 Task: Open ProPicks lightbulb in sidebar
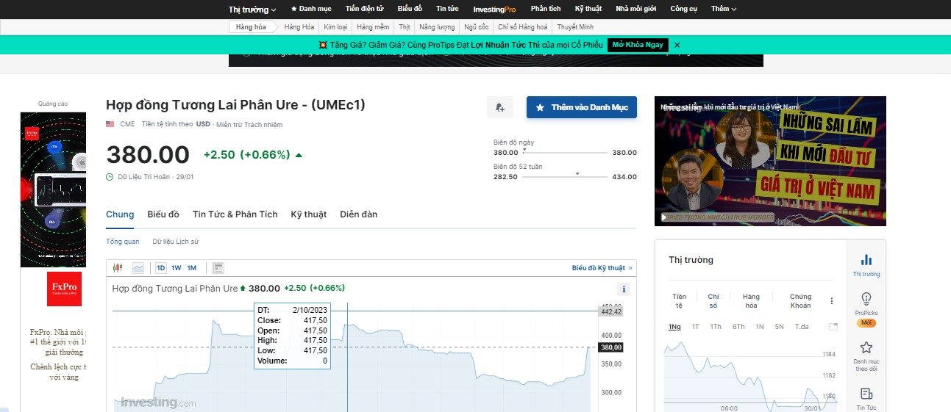[x=866, y=299]
